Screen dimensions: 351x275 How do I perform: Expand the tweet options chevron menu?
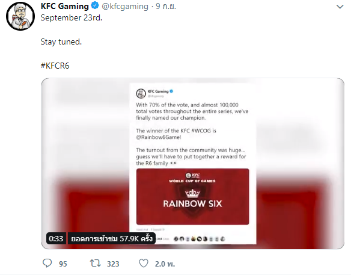pyautogui.click(x=340, y=7)
